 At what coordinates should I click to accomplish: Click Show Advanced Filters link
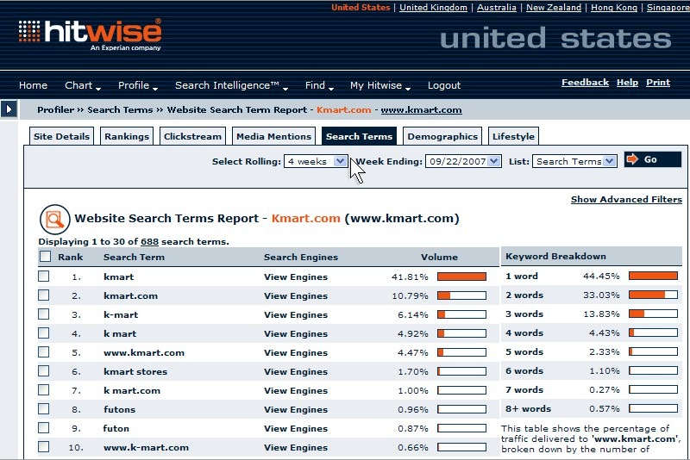(x=626, y=200)
